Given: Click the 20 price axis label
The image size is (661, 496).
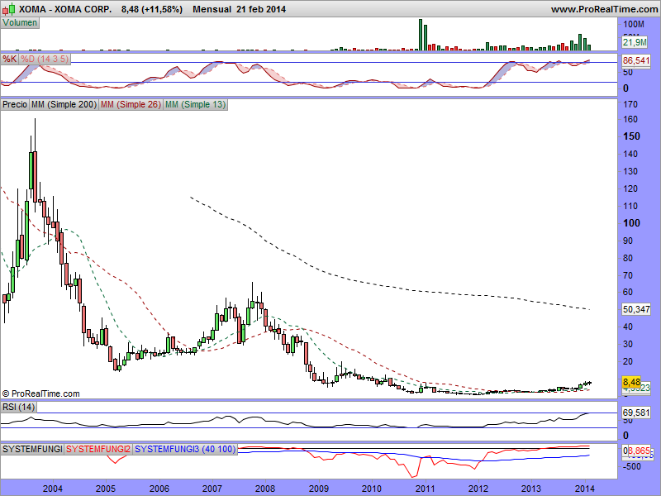Looking at the screenshot, I should pos(628,361).
